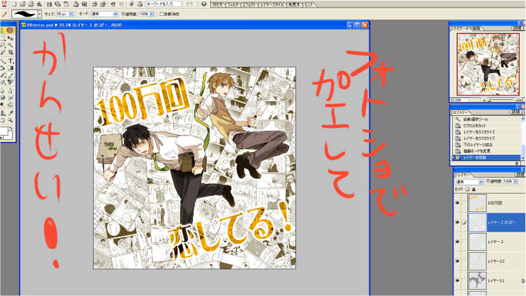This screenshot has width=526, height=296.
Task: Open the エフェクト palette tab
Action: click(x=250, y=4)
